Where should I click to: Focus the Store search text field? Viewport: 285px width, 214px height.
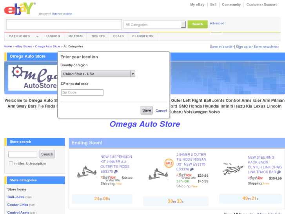tap(23, 154)
